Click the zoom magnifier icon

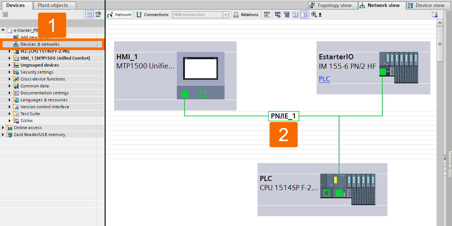tap(314, 15)
